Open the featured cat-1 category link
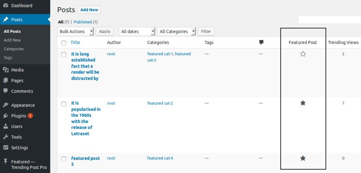 [160, 54]
